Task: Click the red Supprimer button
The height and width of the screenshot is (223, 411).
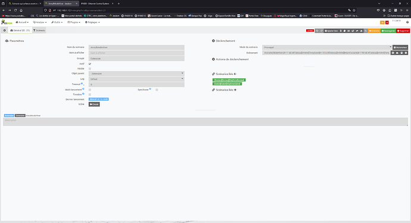Action: [403, 30]
